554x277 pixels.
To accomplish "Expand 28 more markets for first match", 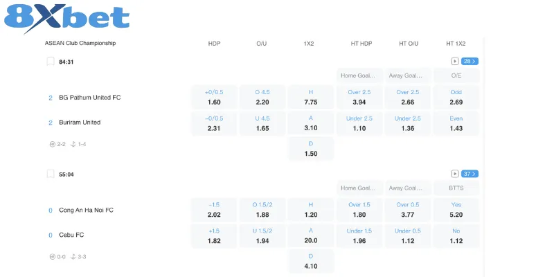I will click(x=470, y=62).
